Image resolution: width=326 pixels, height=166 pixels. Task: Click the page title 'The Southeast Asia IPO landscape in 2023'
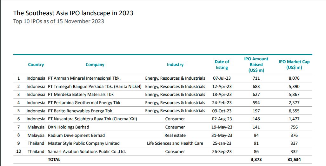click(73, 13)
